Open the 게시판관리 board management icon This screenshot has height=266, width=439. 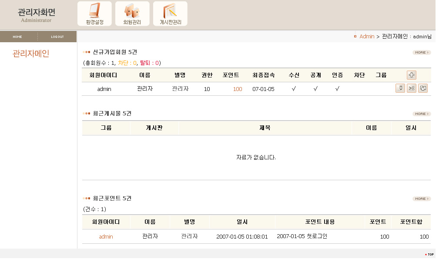[x=170, y=13]
